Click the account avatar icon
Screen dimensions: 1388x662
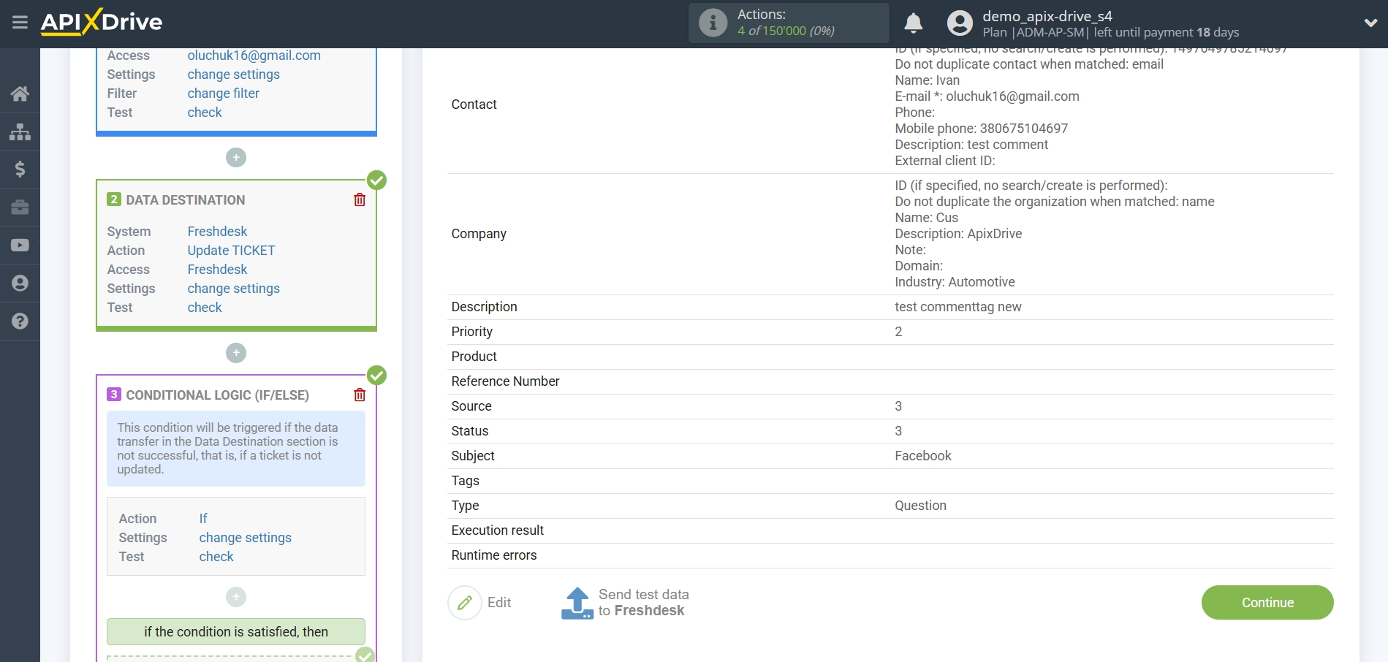(960, 23)
